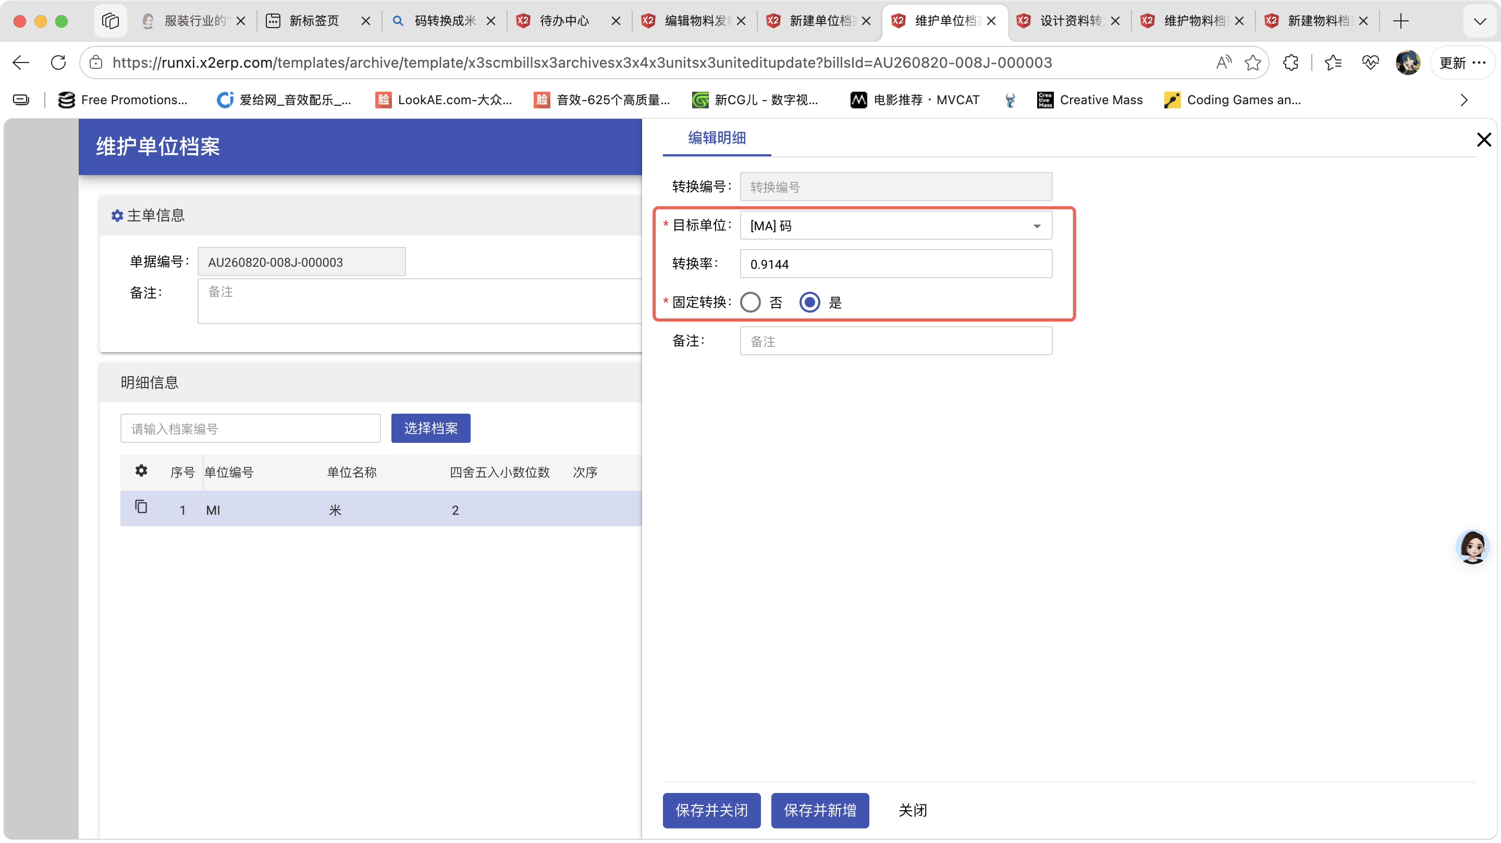Open the browser extensions puzzle icon
The image size is (1501, 843).
tap(1290, 63)
